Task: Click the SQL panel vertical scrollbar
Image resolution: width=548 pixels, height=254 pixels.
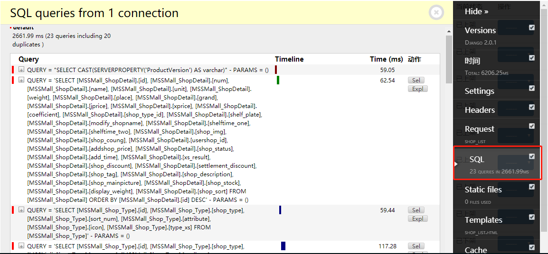Action: pyautogui.click(x=449, y=142)
